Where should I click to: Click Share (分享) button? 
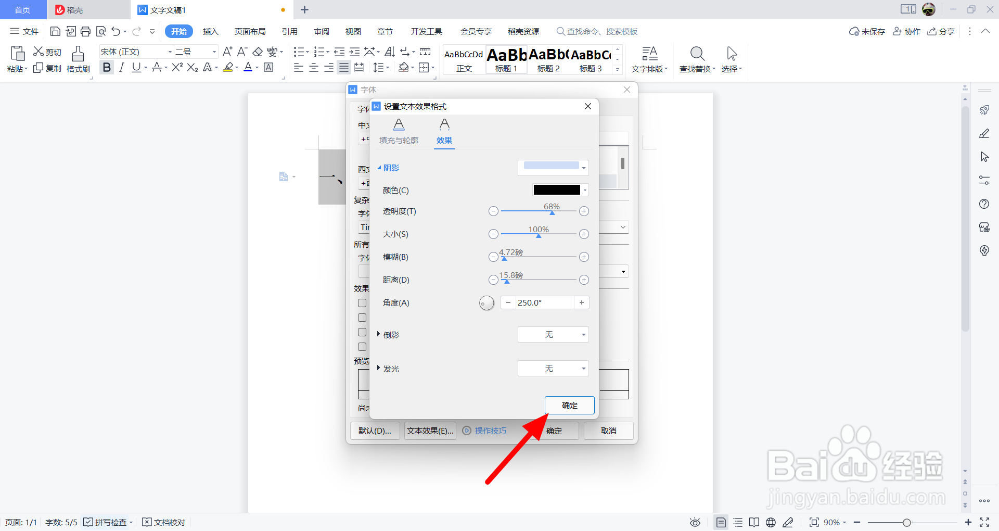coord(941,32)
